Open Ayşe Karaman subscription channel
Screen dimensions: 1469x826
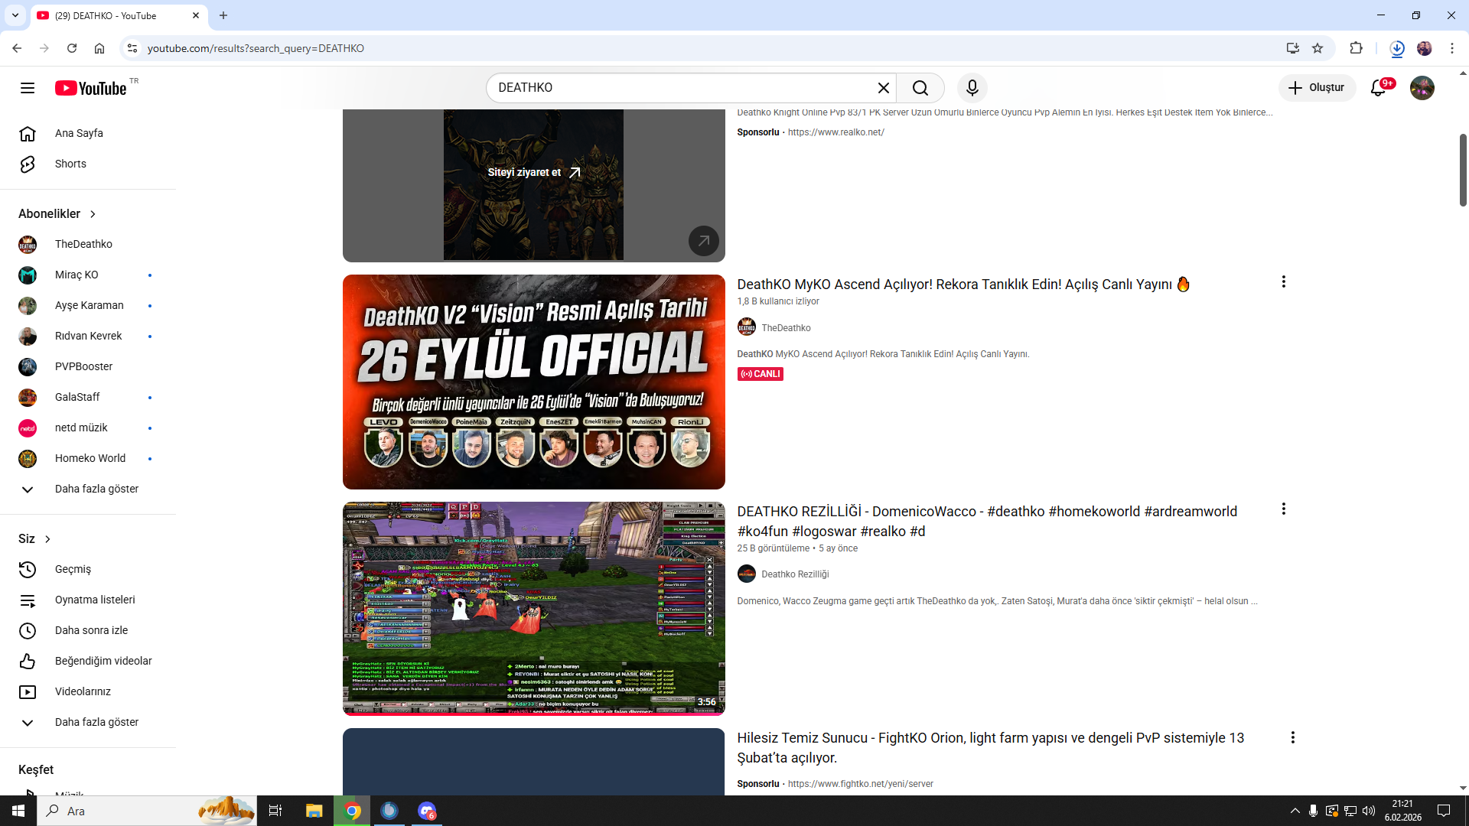point(88,305)
